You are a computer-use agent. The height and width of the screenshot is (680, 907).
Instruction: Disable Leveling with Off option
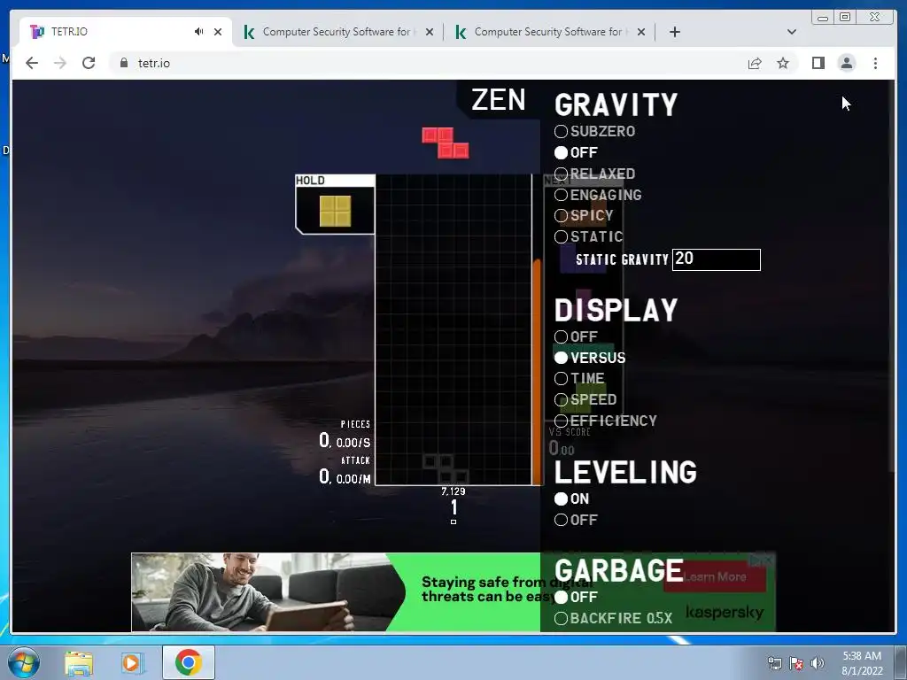[576, 520]
